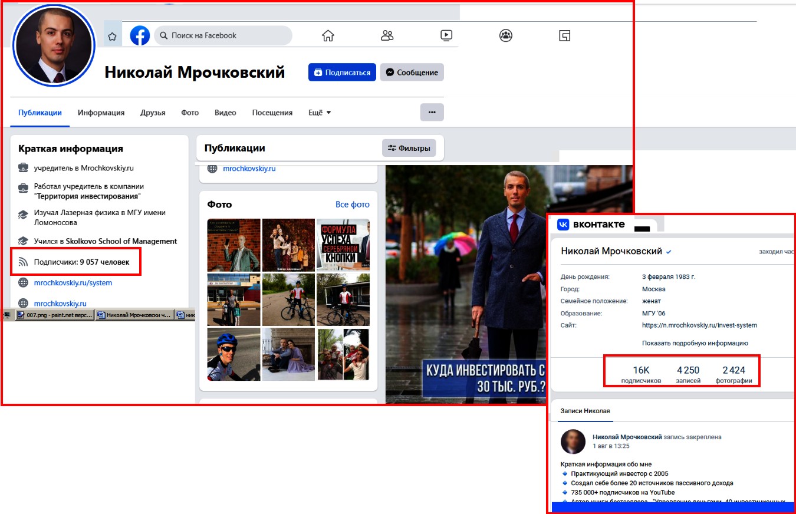This screenshot has height=514, width=796.
Task: Open the Формула успеха photo thumbnail
Action: (343, 245)
